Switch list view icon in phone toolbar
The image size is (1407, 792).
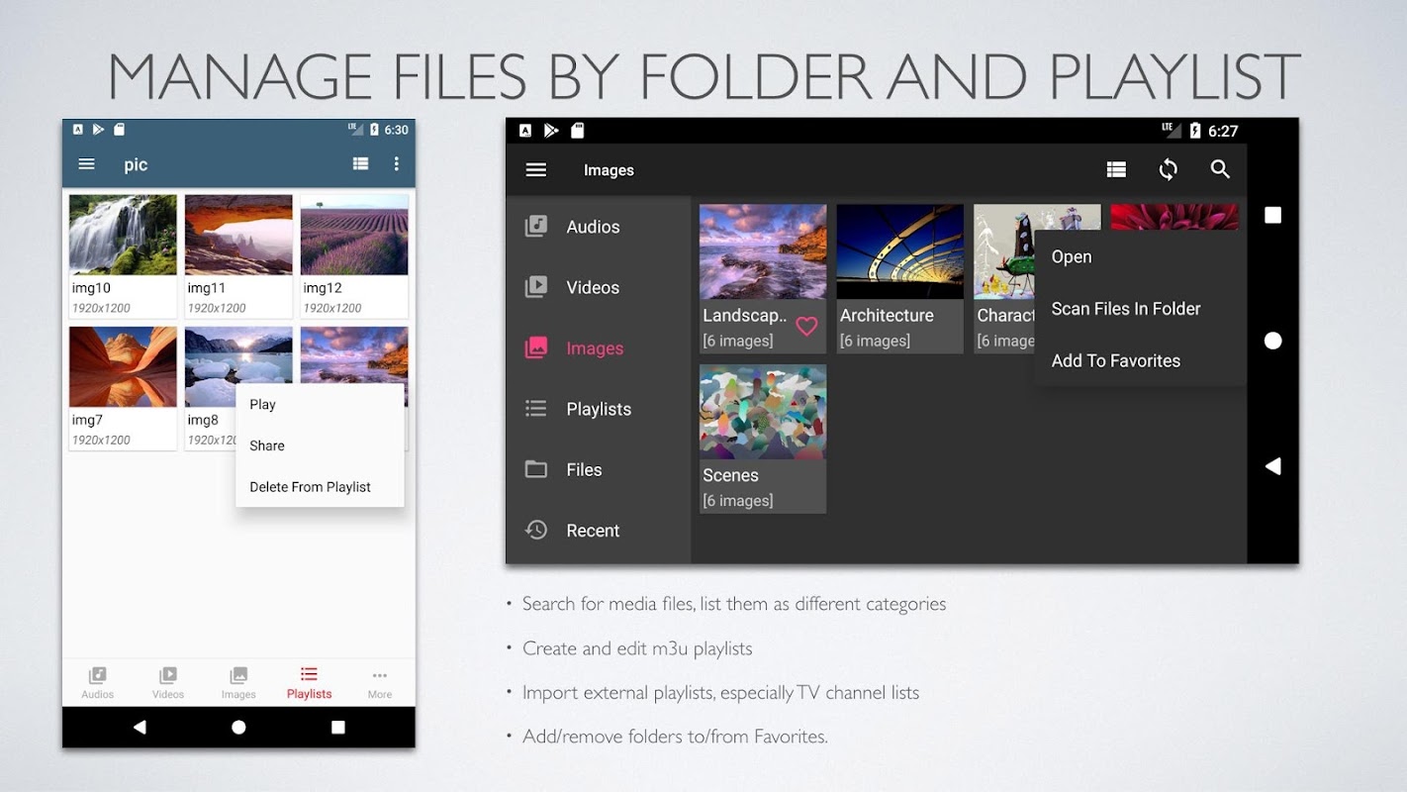click(360, 164)
